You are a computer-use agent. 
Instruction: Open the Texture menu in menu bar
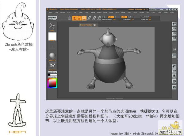[141, 12]
